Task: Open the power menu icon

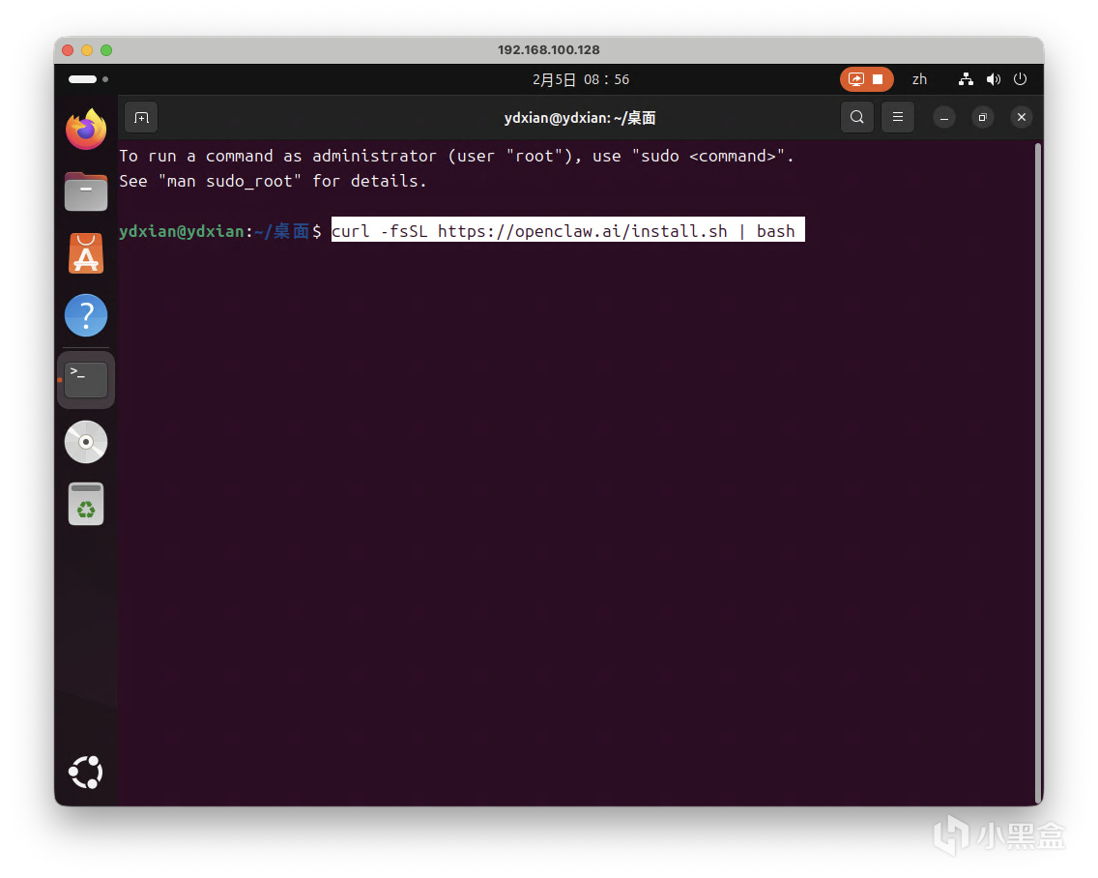Action: click(x=1021, y=79)
